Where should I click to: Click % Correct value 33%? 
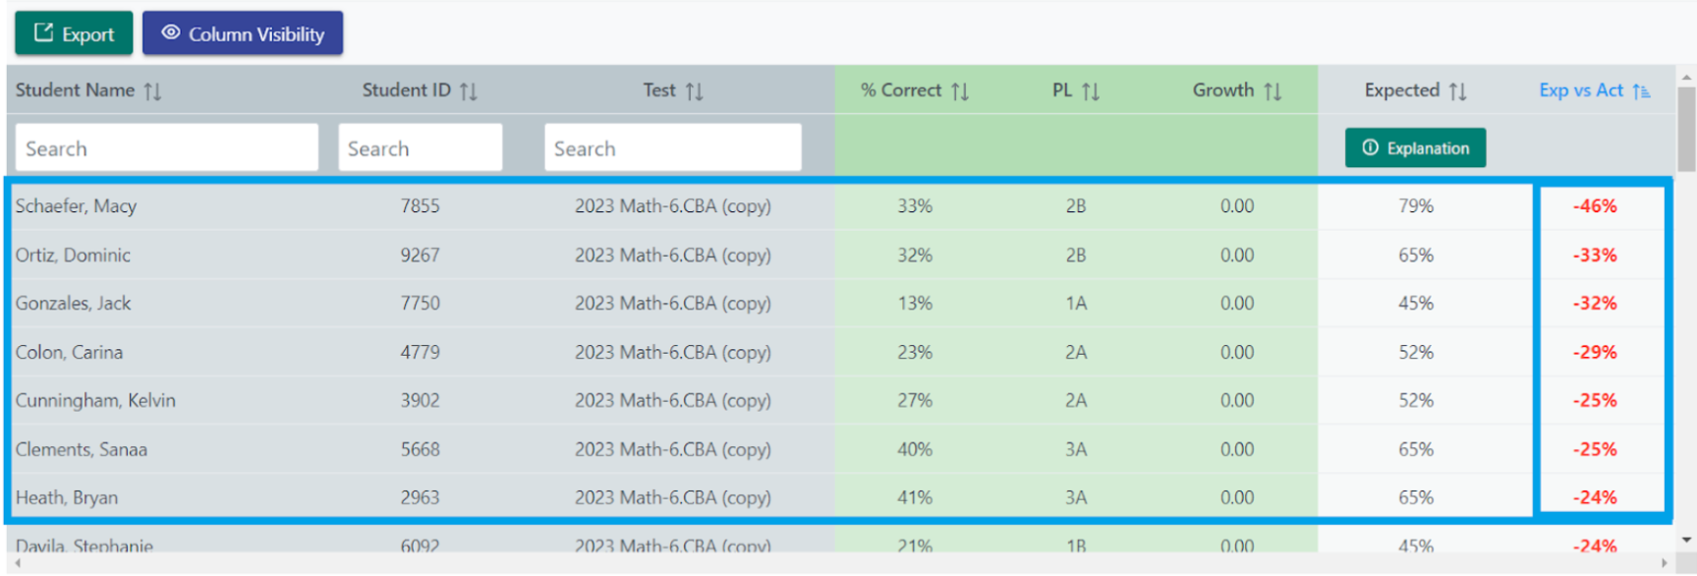(915, 206)
